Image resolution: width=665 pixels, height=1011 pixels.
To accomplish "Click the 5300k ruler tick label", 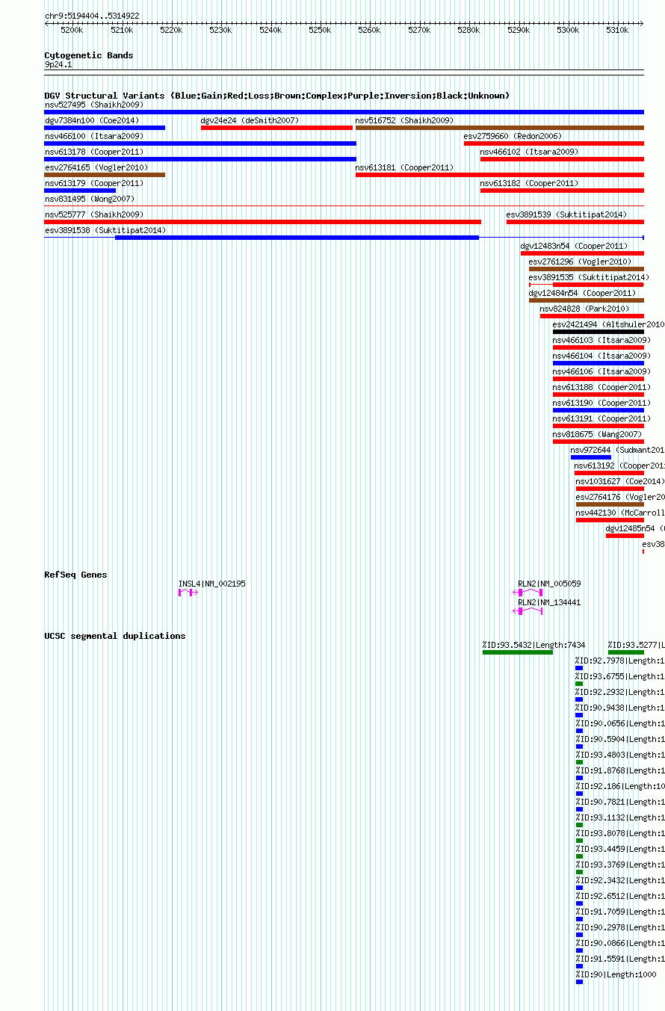I will [x=568, y=31].
